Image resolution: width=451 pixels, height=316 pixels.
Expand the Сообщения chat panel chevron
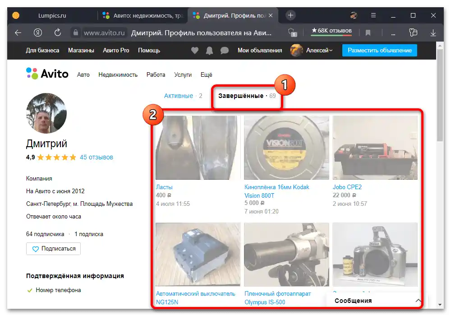419,301
